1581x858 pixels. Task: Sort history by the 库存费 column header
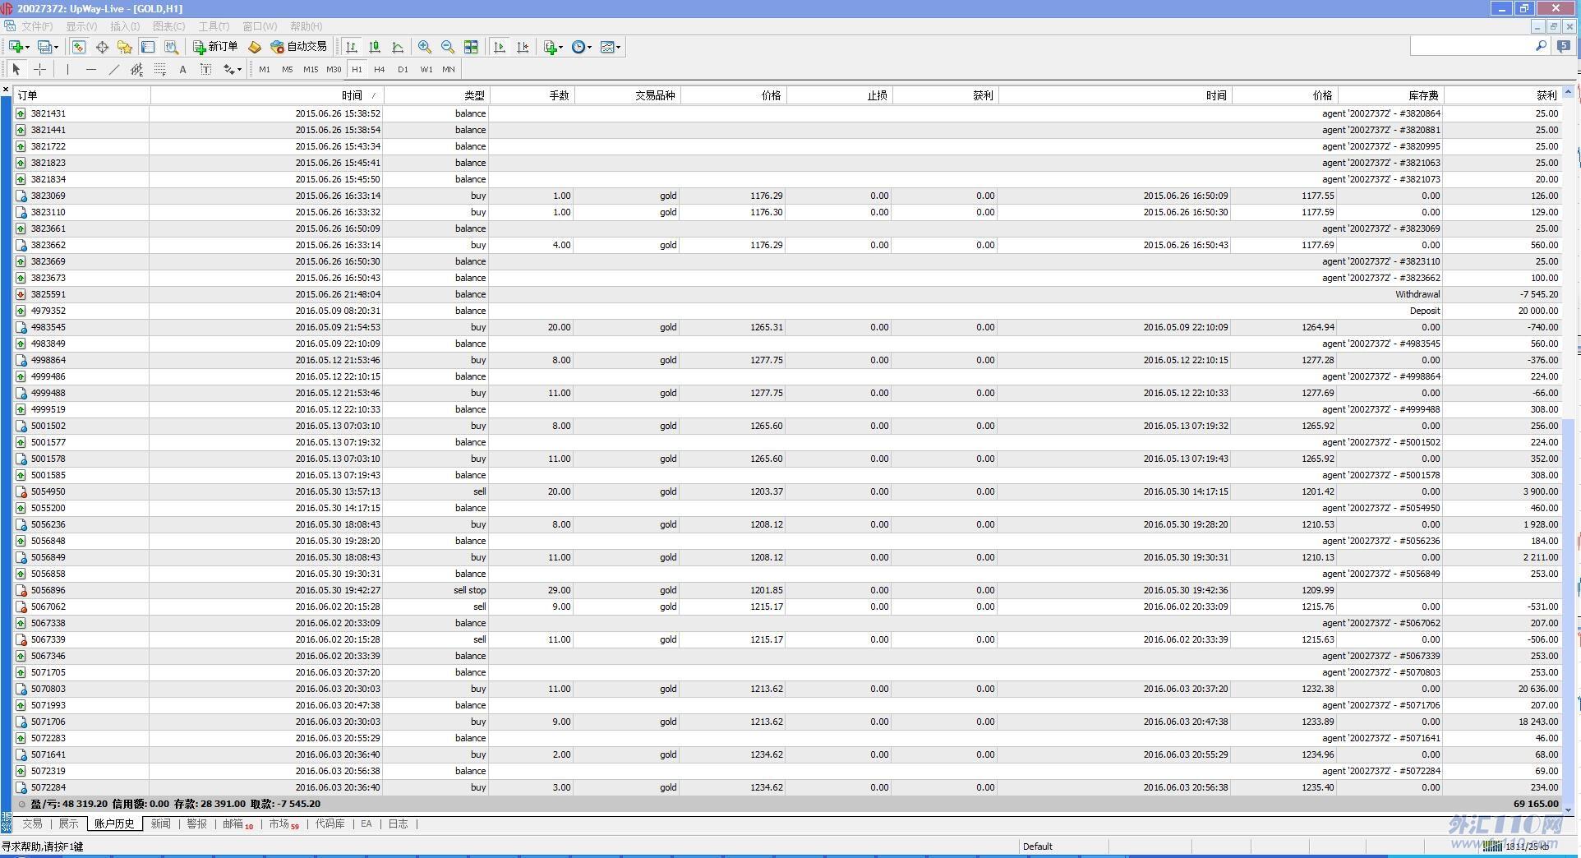click(1390, 95)
